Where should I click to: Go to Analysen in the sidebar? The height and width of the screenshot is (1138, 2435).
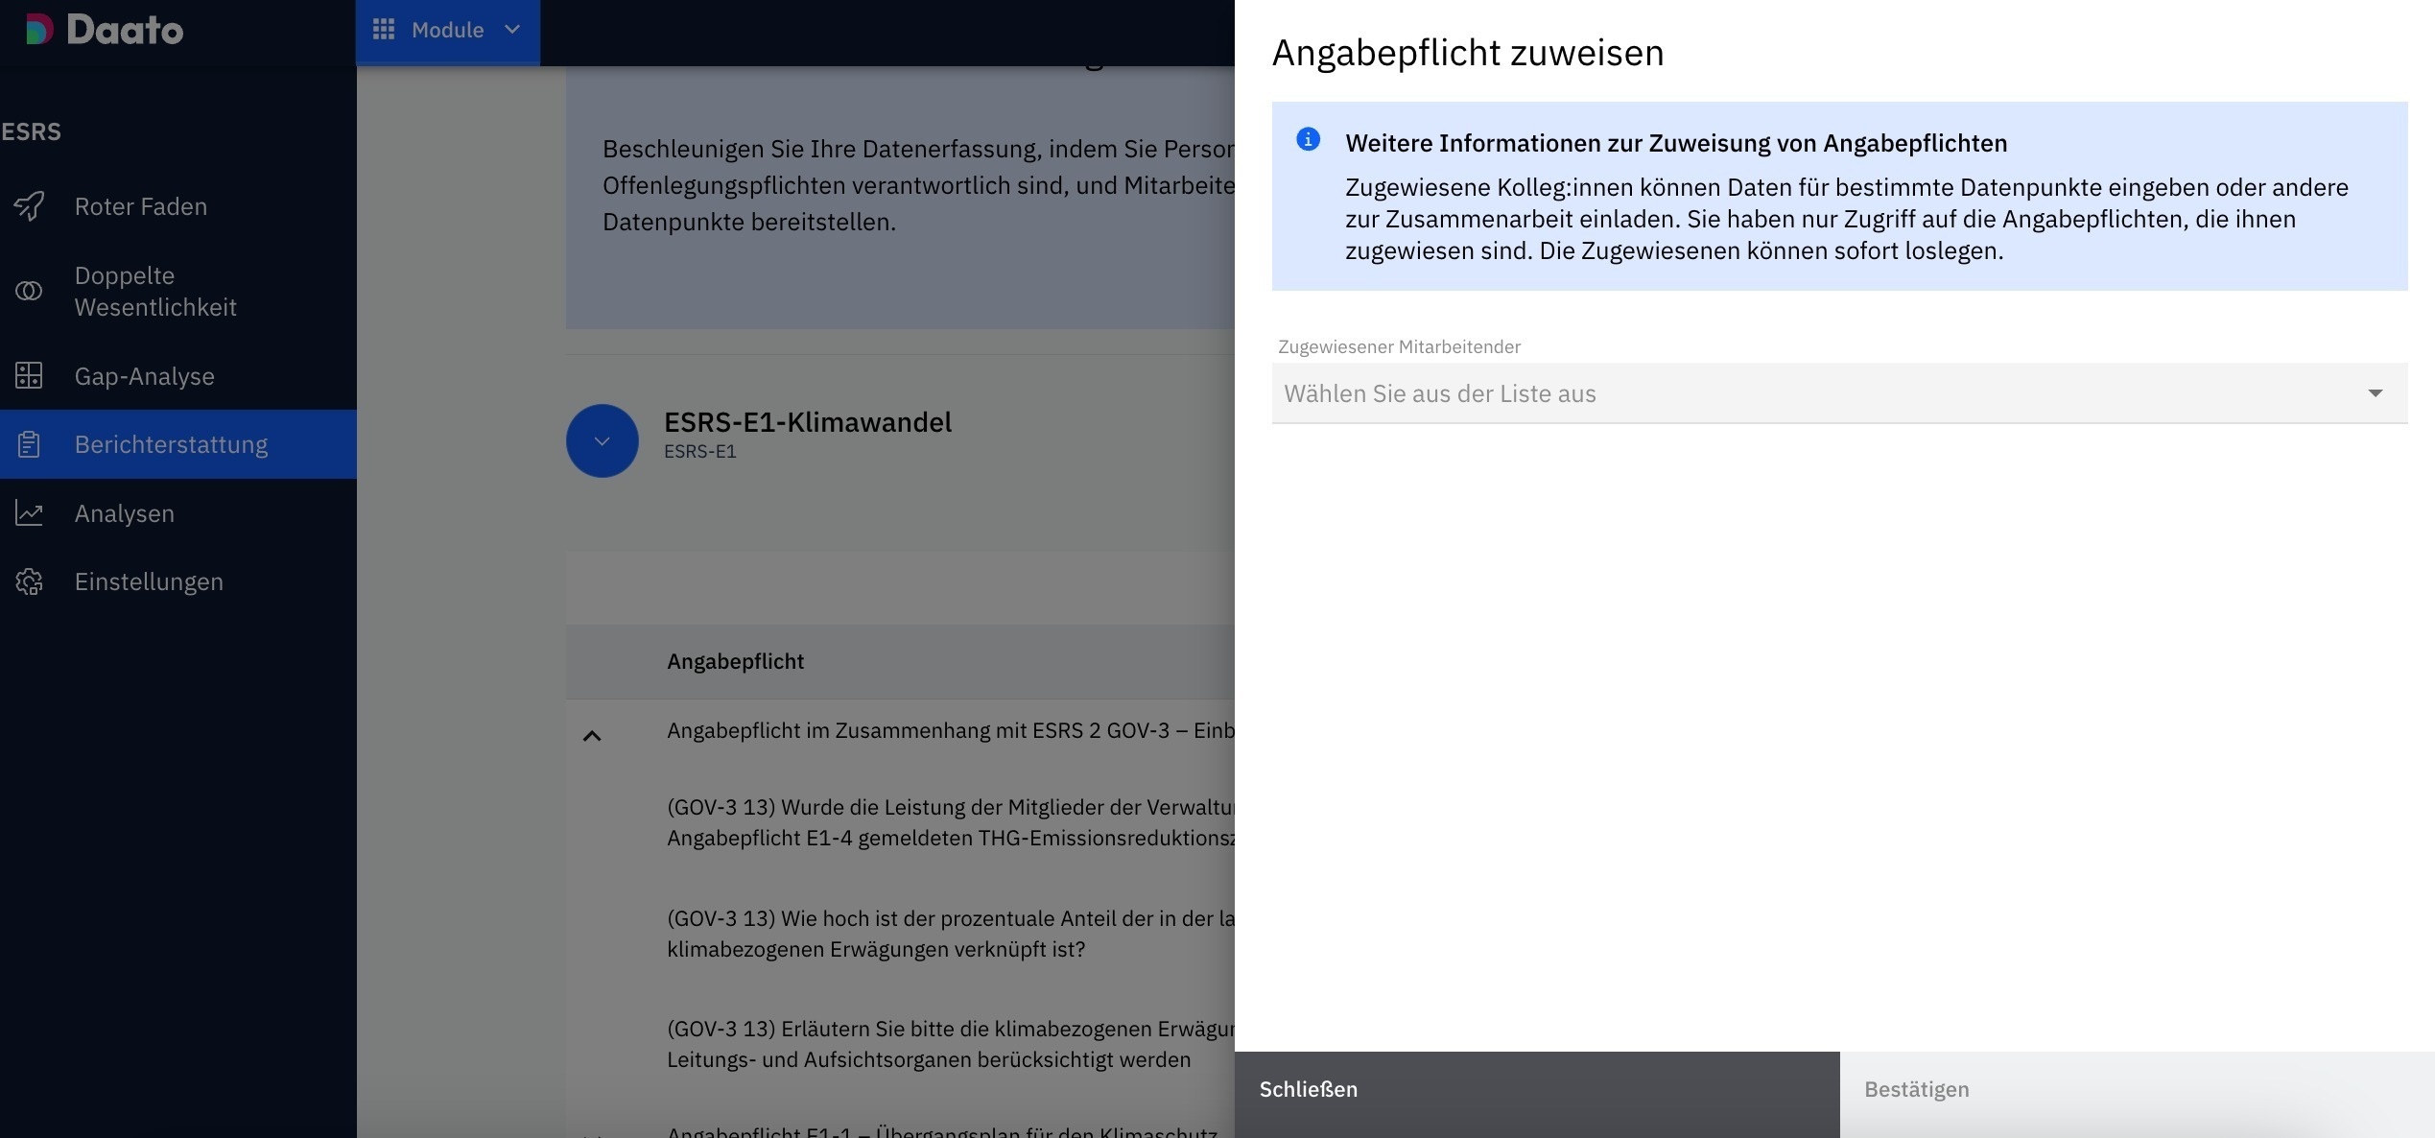[x=125, y=513]
